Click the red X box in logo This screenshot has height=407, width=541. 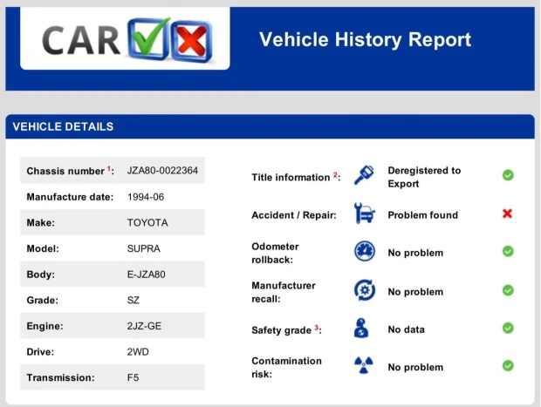point(192,41)
